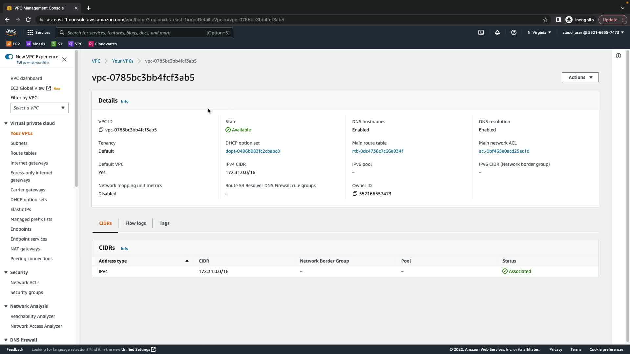630x354 pixels.
Task: Open the CloudShell terminal icon
Action: click(481, 32)
